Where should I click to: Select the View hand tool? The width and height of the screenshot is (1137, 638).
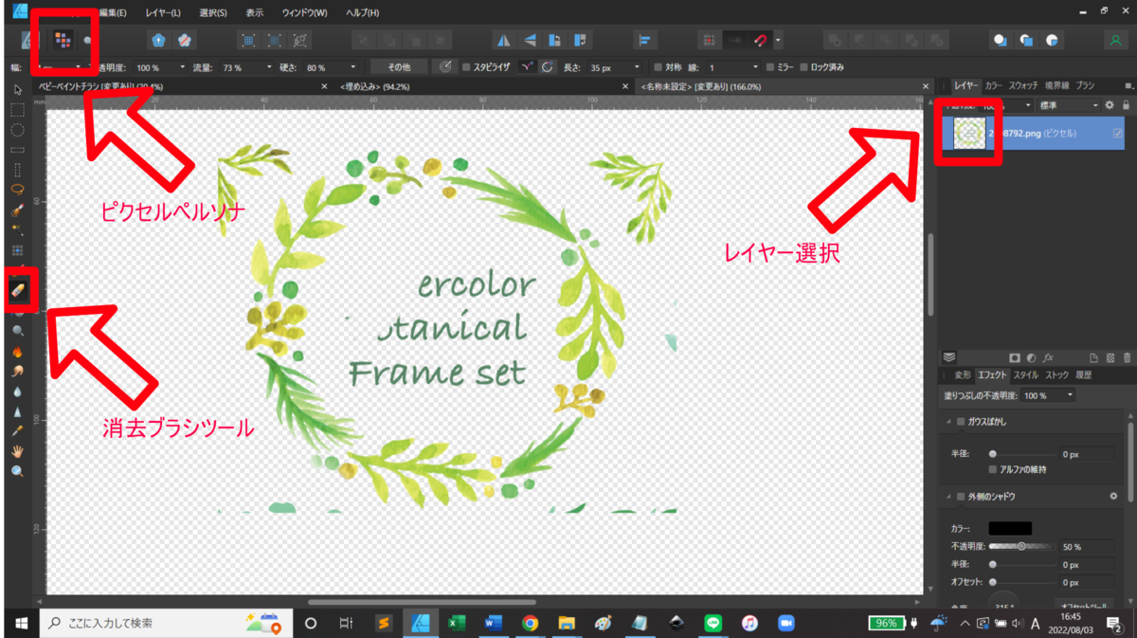(x=17, y=451)
